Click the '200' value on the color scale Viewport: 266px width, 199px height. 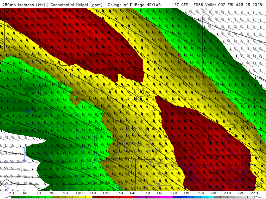coord(214,193)
